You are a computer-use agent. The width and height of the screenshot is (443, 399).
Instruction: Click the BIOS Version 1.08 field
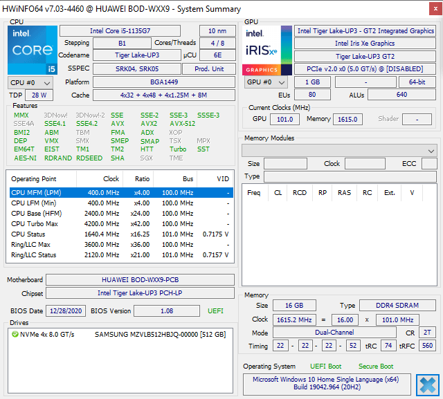168,311
